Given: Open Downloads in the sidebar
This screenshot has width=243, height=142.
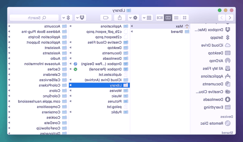Looking at the screenshot, I should click(x=217, y=99).
